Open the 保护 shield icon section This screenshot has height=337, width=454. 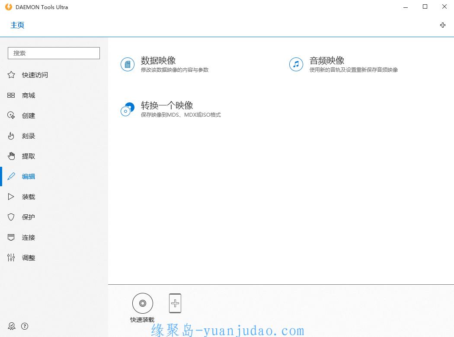pyautogui.click(x=11, y=217)
